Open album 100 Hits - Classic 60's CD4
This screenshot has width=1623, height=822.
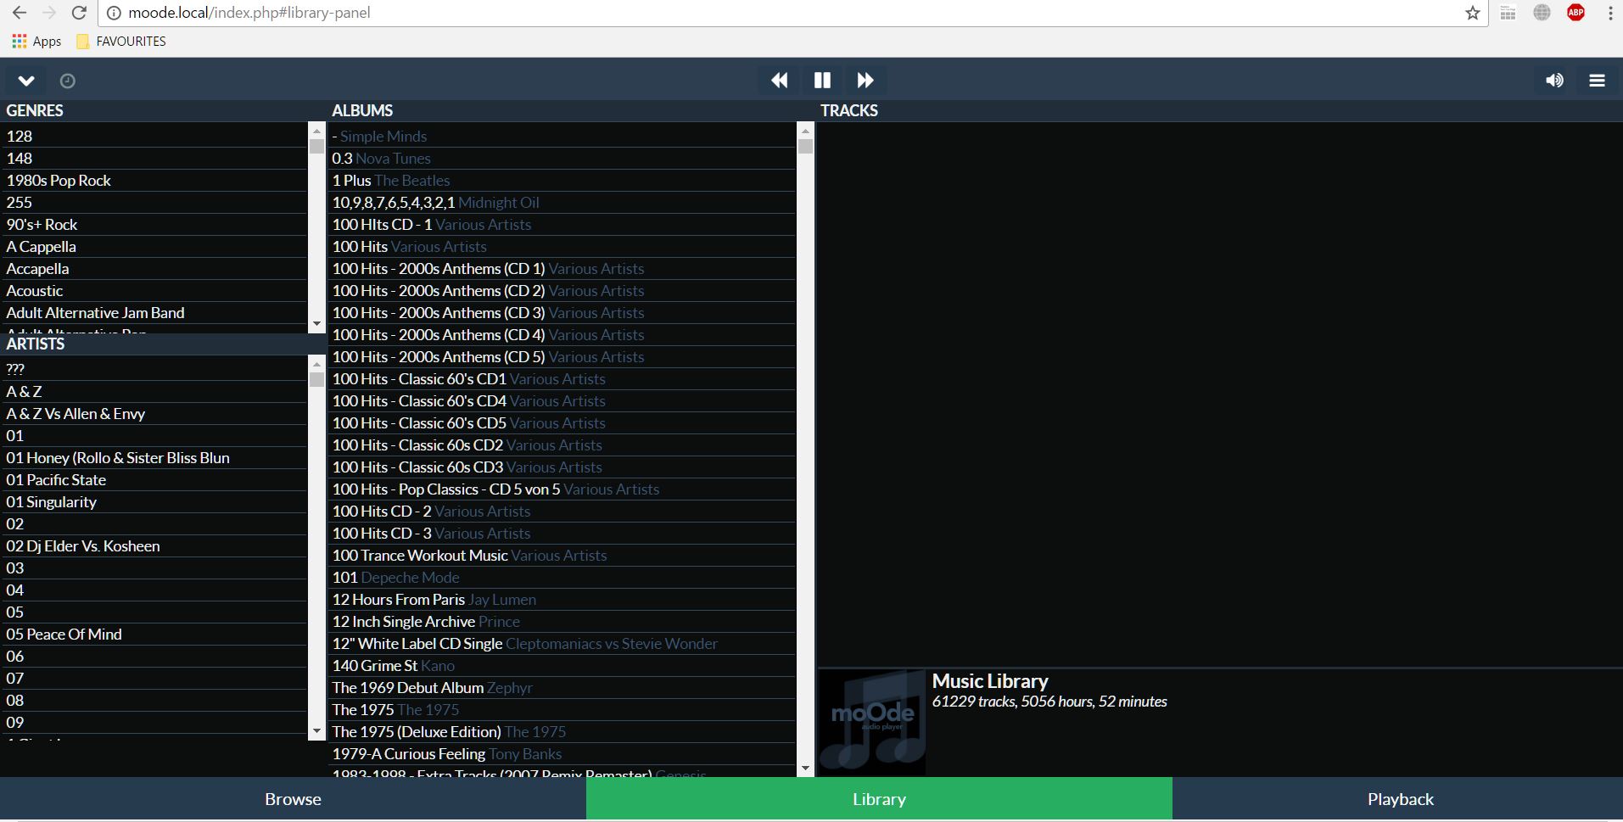(x=562, y=400)
